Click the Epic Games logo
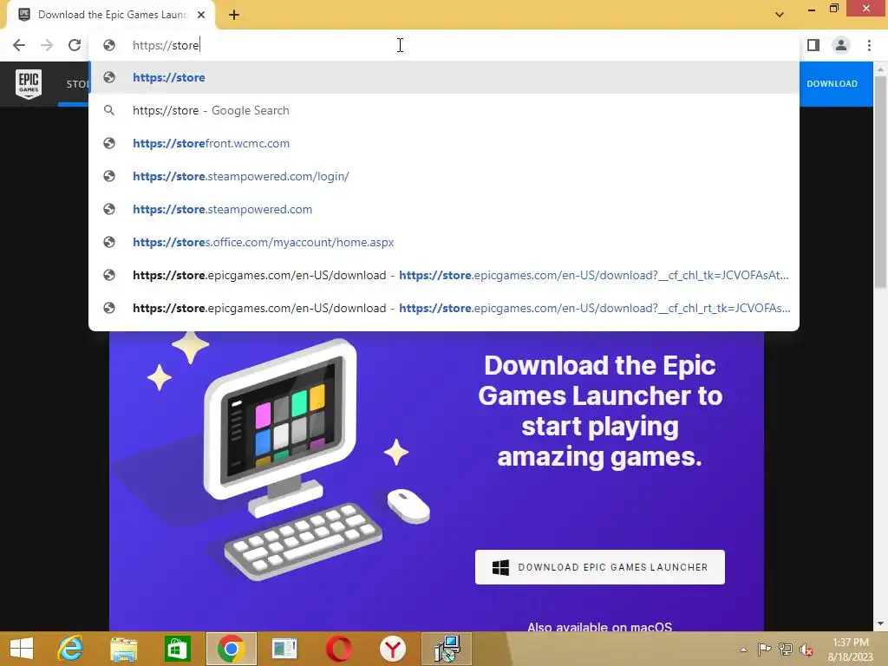The width and height of the screenshot is (888, 666). [x=29, y=84]
